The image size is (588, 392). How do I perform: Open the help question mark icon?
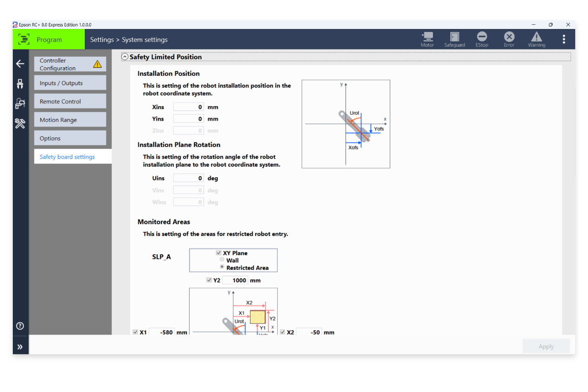coord(20,326)
